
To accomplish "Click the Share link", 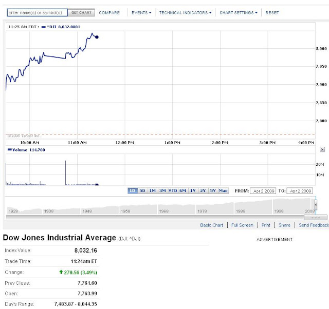I will point(284,225).
